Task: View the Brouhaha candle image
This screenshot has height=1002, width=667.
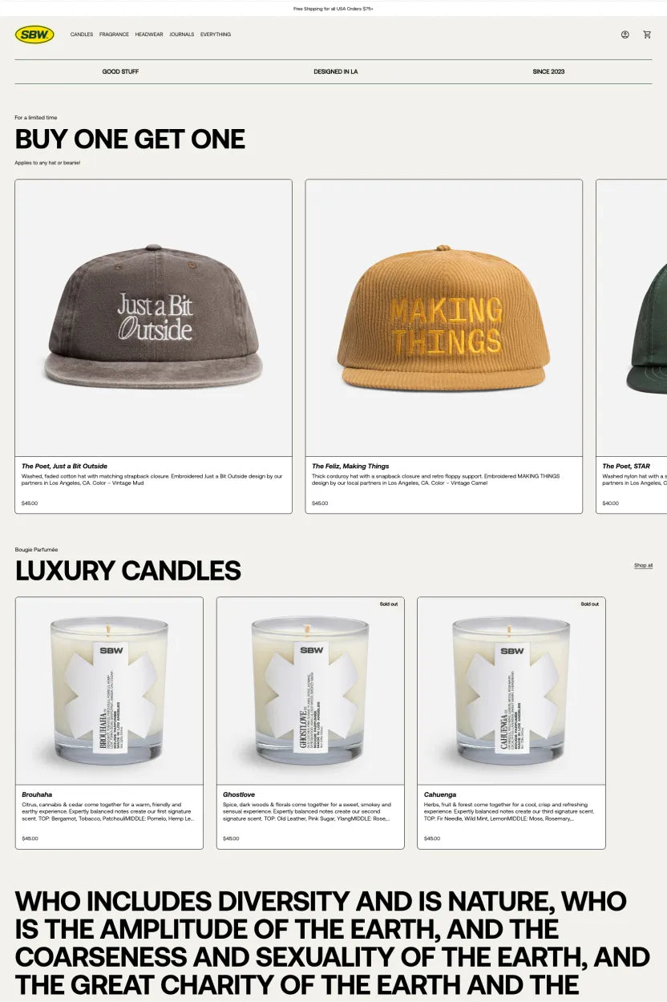Action: tap(109, 691)
